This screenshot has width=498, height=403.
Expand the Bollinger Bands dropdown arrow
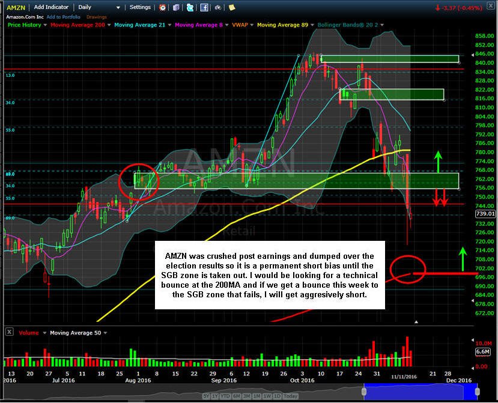point(382,25)
